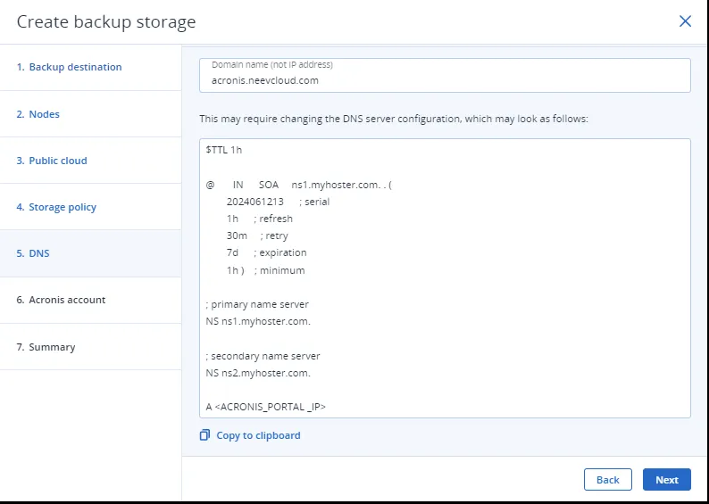Click the serial 2024061213 line
The width and height of the screenshot is (709, 504).
[278, 202]
